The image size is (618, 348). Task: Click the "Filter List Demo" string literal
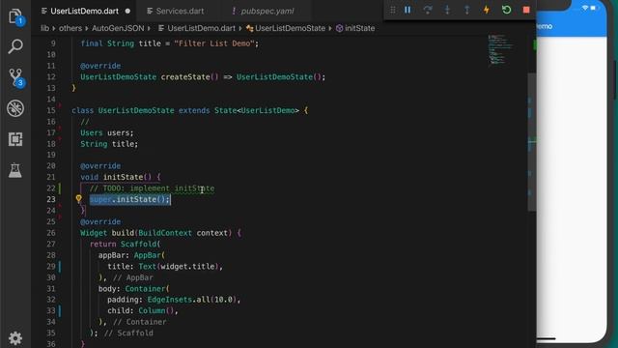point(214,43)
